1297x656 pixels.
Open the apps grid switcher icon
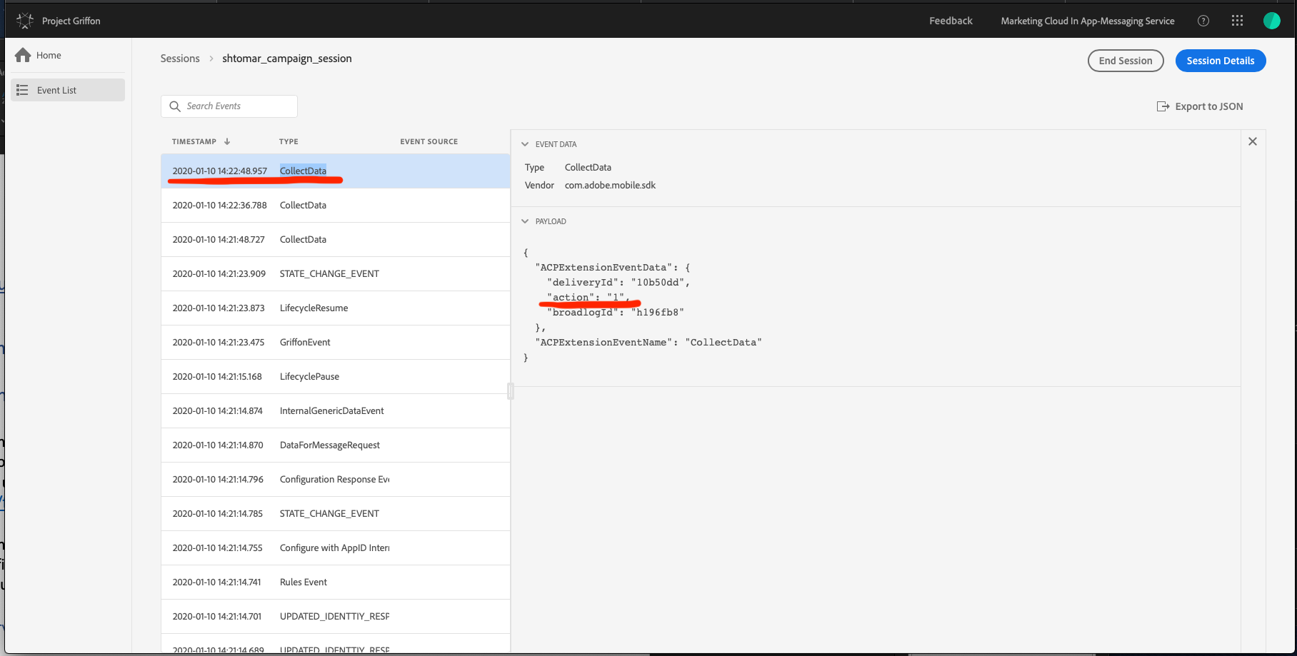tap(1238, 21)
